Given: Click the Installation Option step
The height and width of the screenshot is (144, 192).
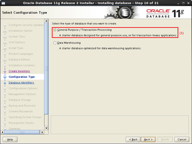Looking at the screenshot, I should (21, 31).
